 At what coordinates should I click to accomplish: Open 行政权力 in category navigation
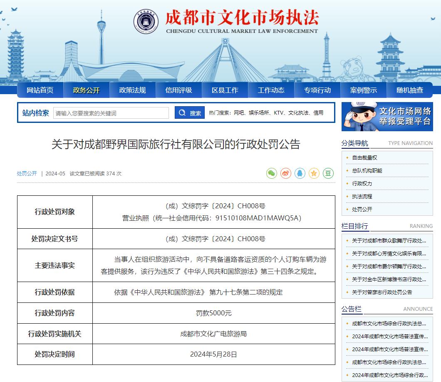tap(362, 184)
